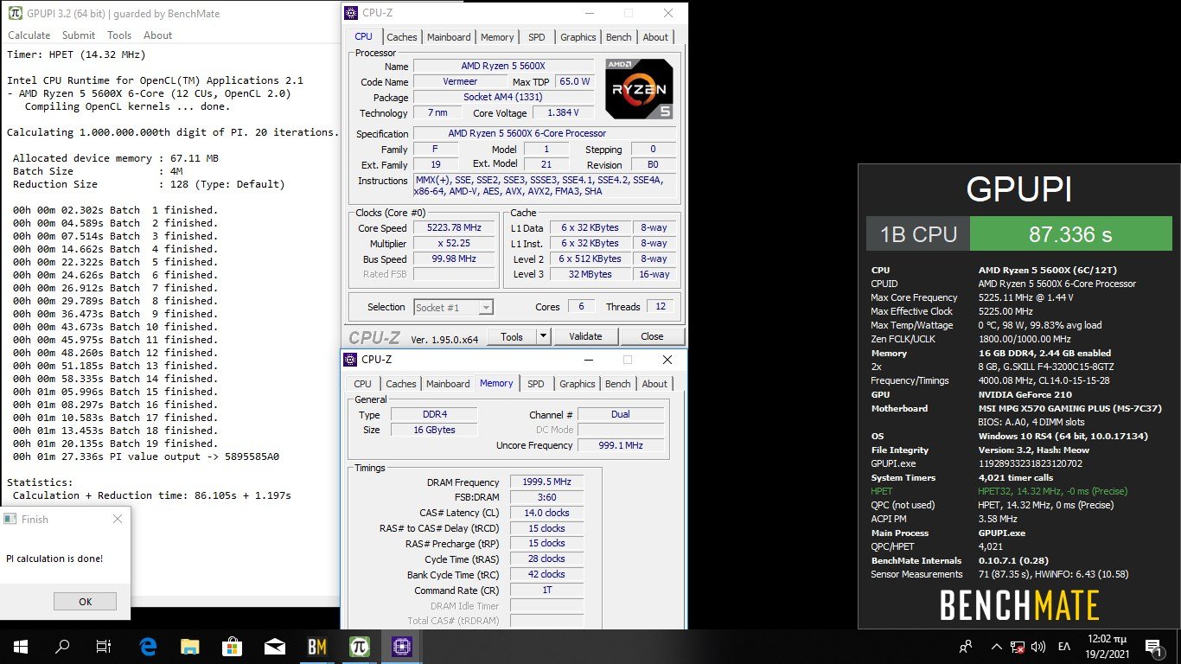
Task: Open About tab in top CPU-Z window
Action: 655,37
